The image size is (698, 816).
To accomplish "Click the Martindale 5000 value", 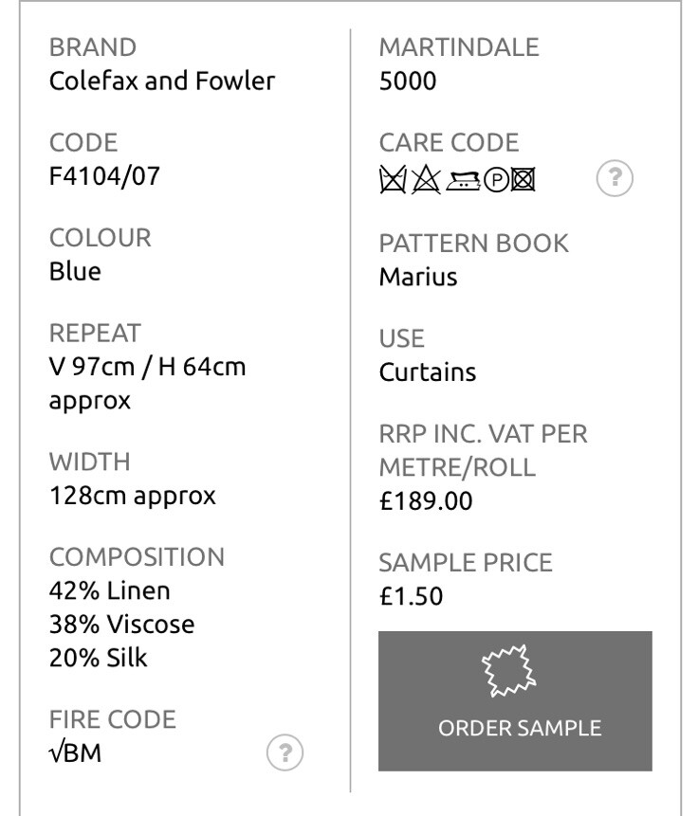I will pos(408,82).
